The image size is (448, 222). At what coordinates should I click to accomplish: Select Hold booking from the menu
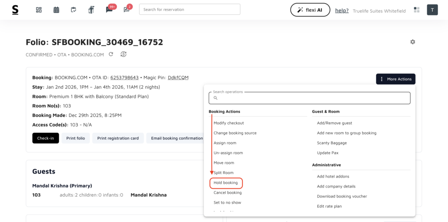(226, 183)
